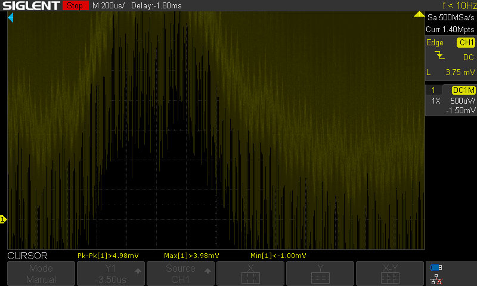Select the Y cursor type softkey
The image size is (477, 286).
tap(320, 273)
